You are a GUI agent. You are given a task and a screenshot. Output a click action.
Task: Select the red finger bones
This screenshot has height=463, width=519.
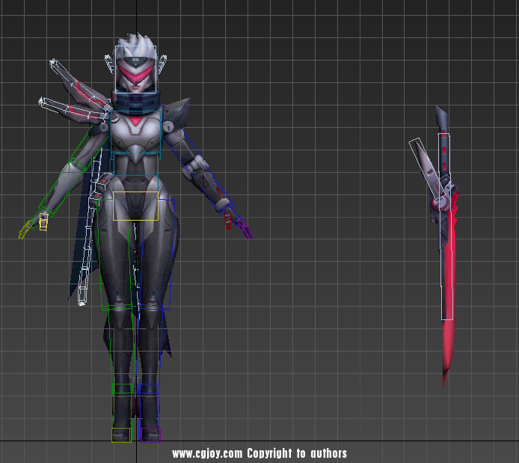228,221
